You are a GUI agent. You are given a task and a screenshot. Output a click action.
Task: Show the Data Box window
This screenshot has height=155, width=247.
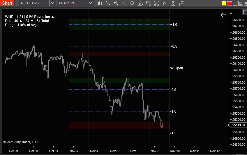pos(140,3)
